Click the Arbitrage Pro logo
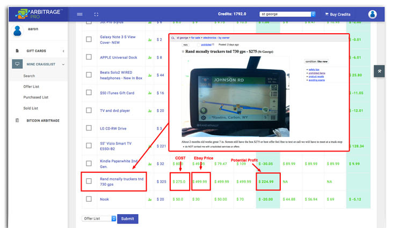The image size is (407, 228). coord(38,14)
